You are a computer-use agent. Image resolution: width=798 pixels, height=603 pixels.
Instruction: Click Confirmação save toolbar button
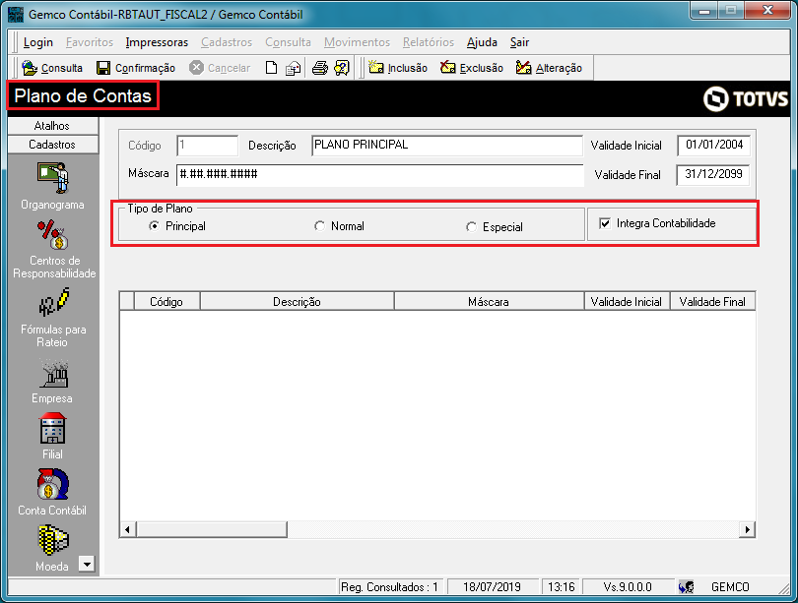coord(135,68)
